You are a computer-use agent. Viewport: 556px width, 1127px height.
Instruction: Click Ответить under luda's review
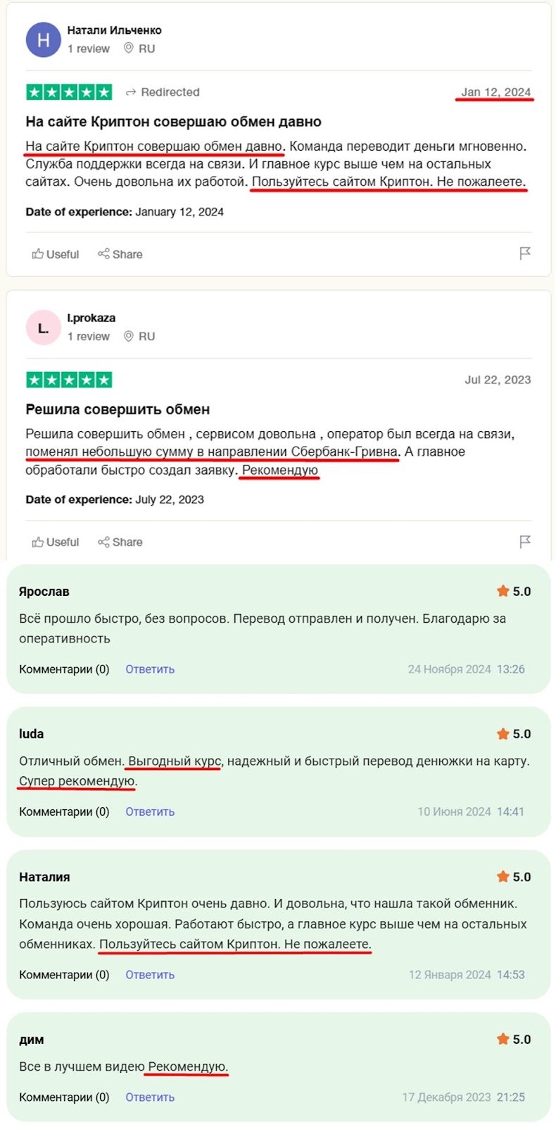pos(150,811)
